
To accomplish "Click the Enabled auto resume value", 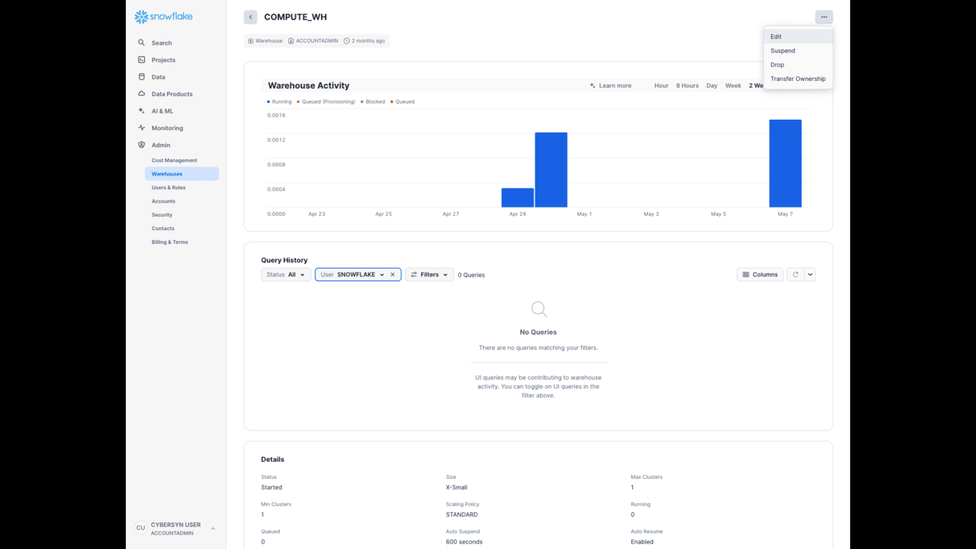I will 642,542.
